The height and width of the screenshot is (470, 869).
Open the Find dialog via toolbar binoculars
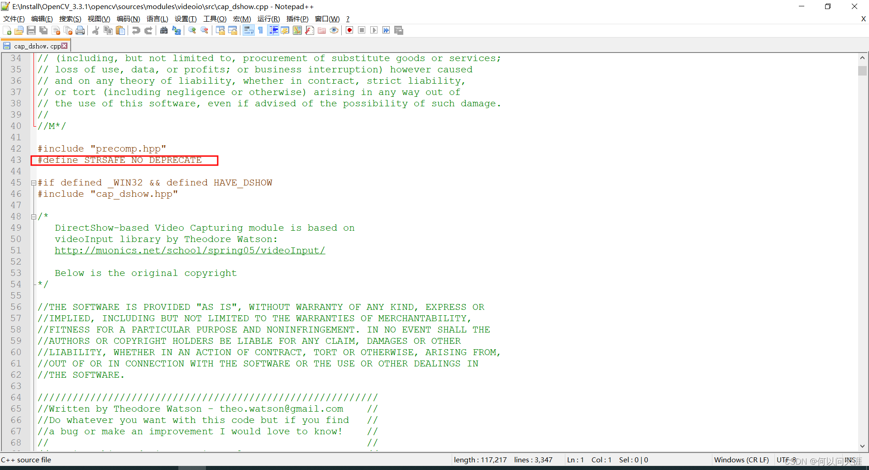[164, 30]
